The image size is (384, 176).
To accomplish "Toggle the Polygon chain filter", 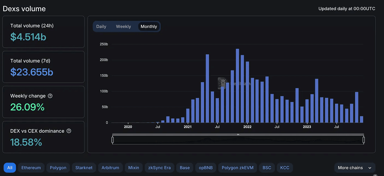I will click(58, 168).
